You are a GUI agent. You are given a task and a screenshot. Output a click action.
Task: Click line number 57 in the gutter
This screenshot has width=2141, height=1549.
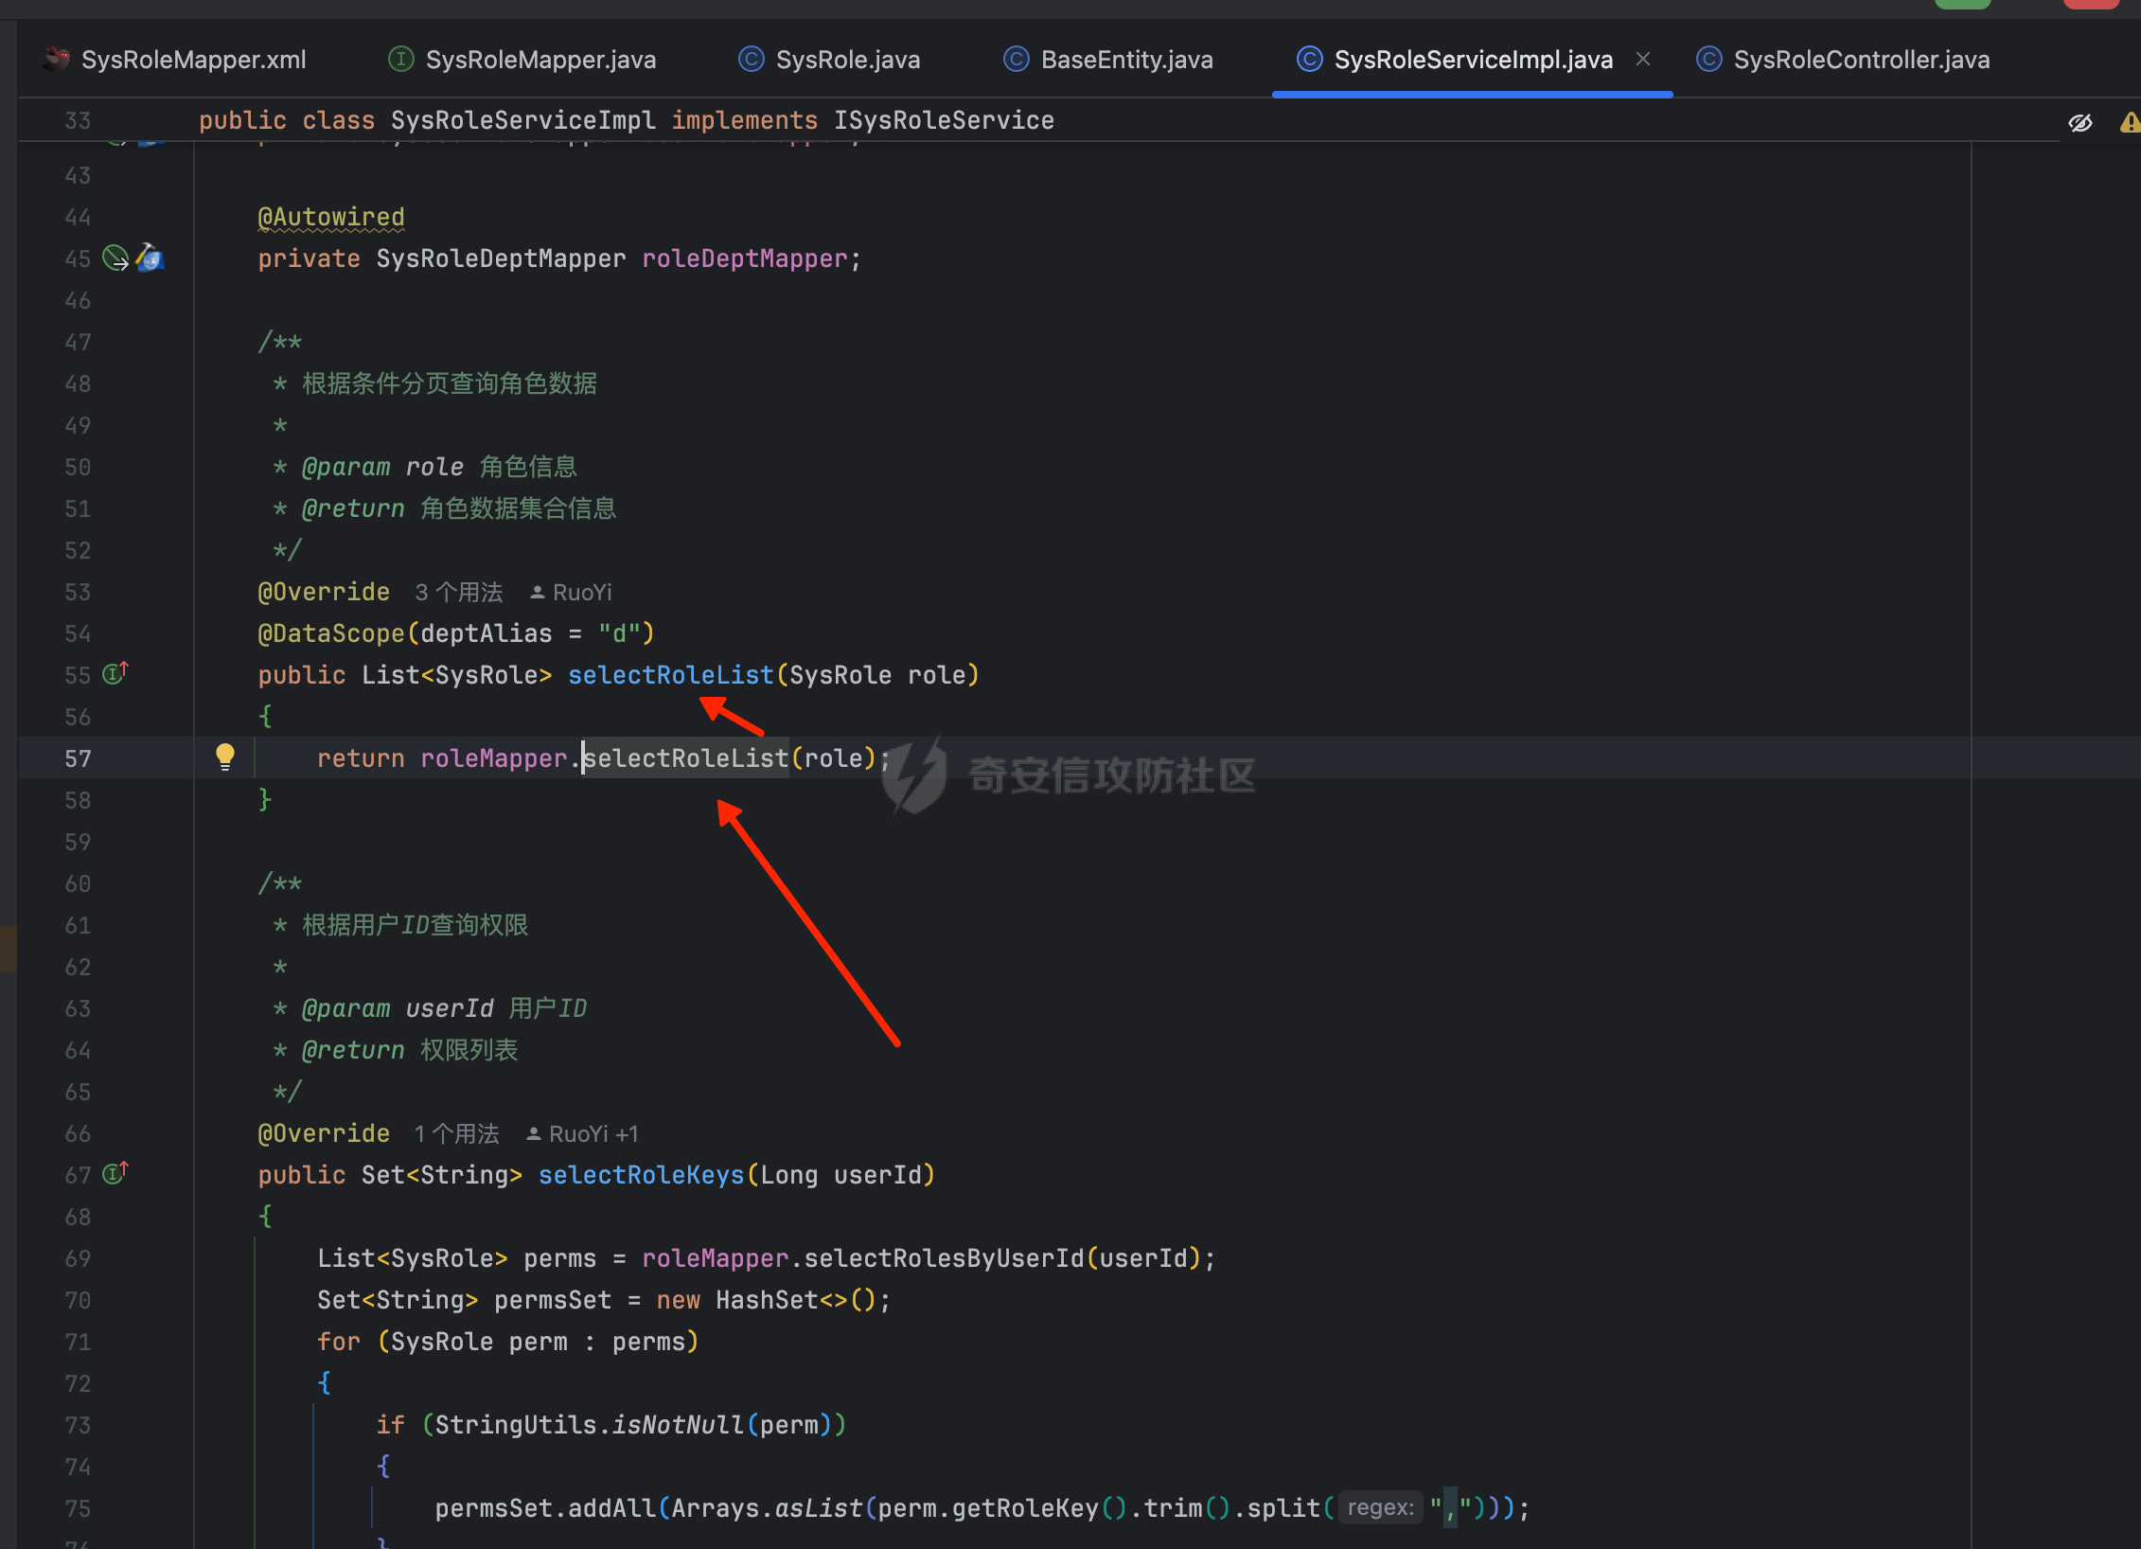click(x=78, y=758)
